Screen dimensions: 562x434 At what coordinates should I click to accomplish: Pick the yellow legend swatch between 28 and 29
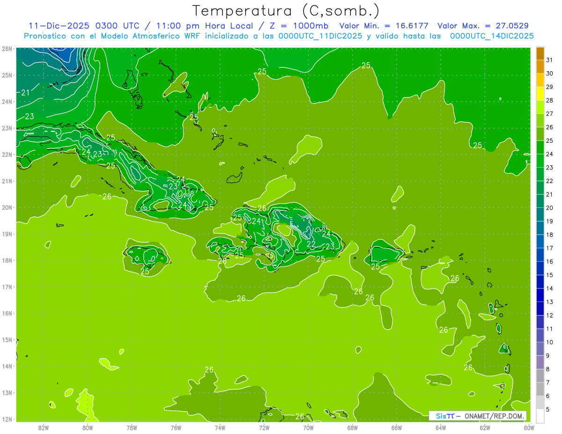coord(540,93)
